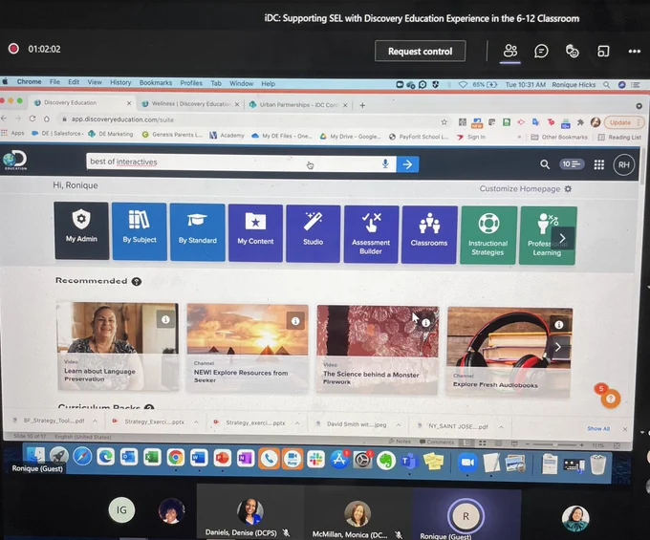Show info for Language Preservation video card
Image resolution: width=650 pixels, height=540 pixels.
[x=165, y=319]
